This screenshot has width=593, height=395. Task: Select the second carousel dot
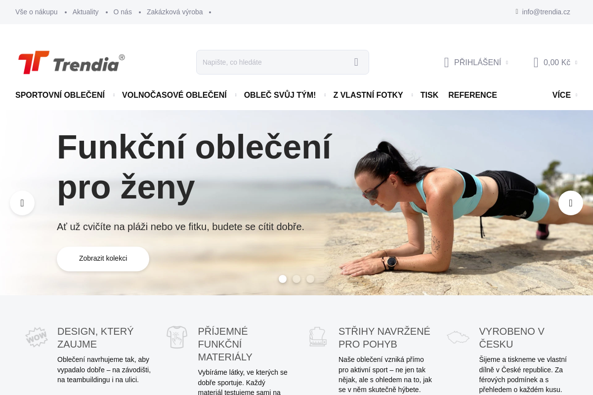point(296,279)
